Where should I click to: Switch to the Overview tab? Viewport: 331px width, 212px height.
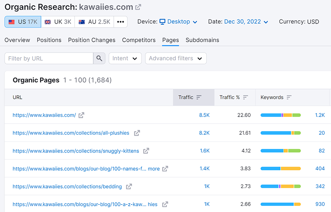[x=17, y=40]
